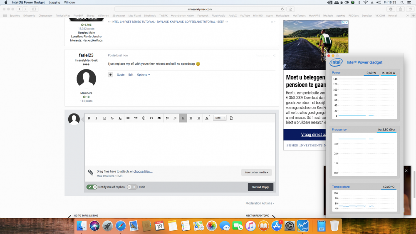Viewport: 416px width, 234px height.
Task: Open the Window menu in the menu bar
Action: click(x=70, y=2)
